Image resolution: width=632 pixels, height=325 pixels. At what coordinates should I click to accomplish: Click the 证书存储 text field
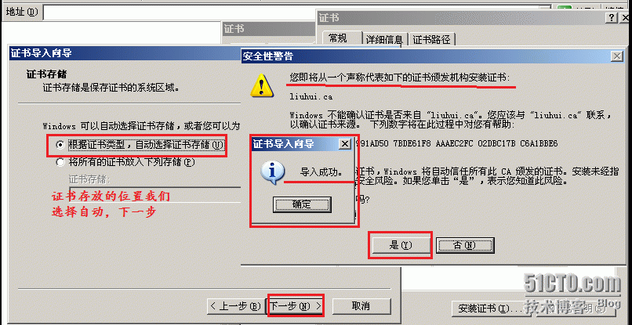(155, 192)
